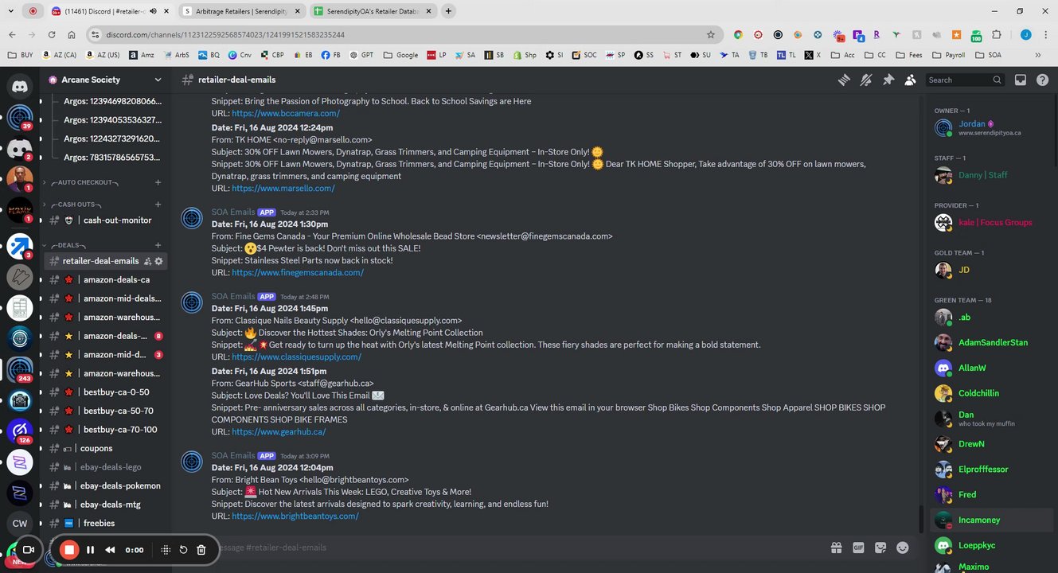The width and height of the screenshot is (1058, 573).
Task: Stop the screen recording
Action: [x=69, y=550]
